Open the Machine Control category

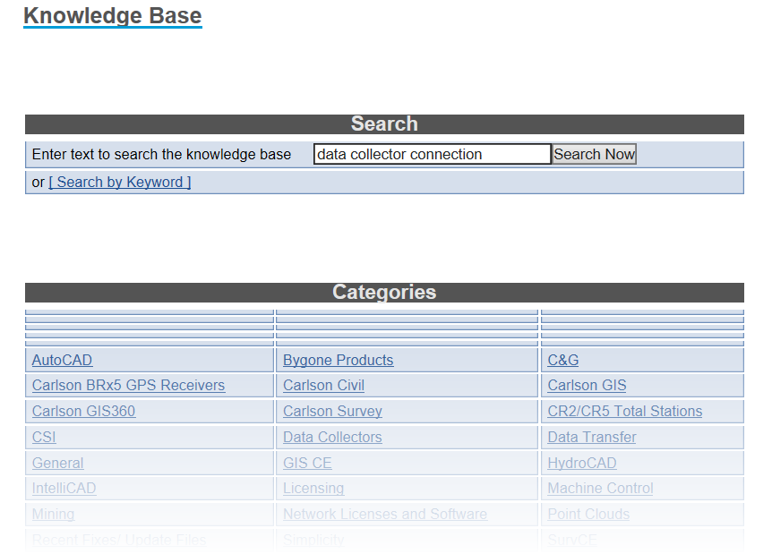tap(600, 488)
